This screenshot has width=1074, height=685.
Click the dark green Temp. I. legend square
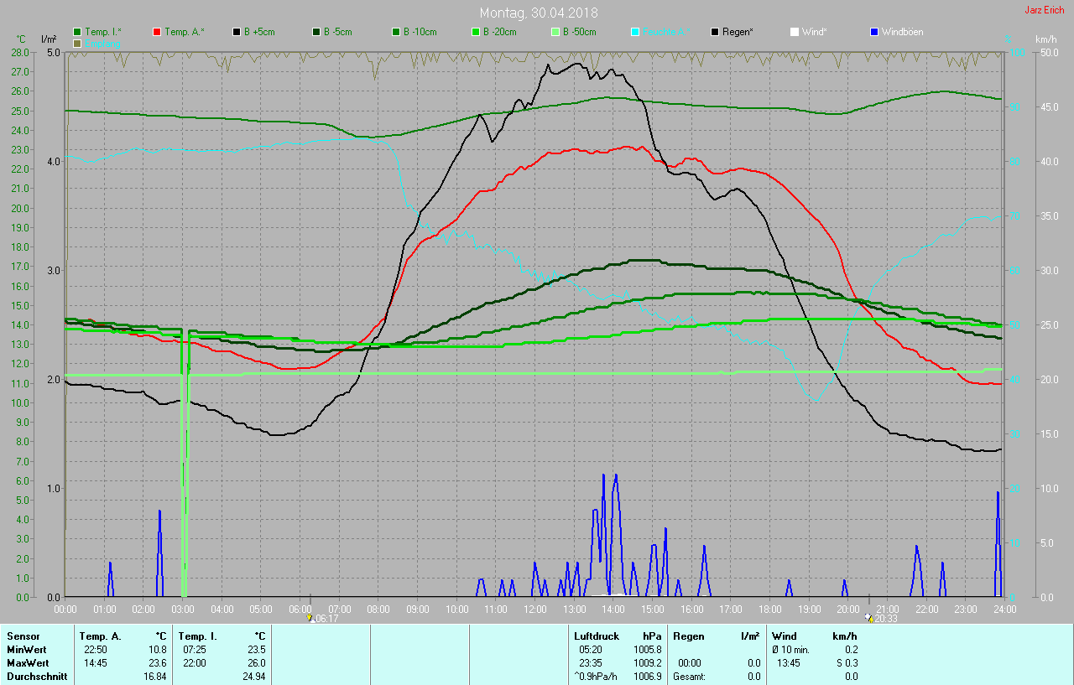tap(78, 32)
